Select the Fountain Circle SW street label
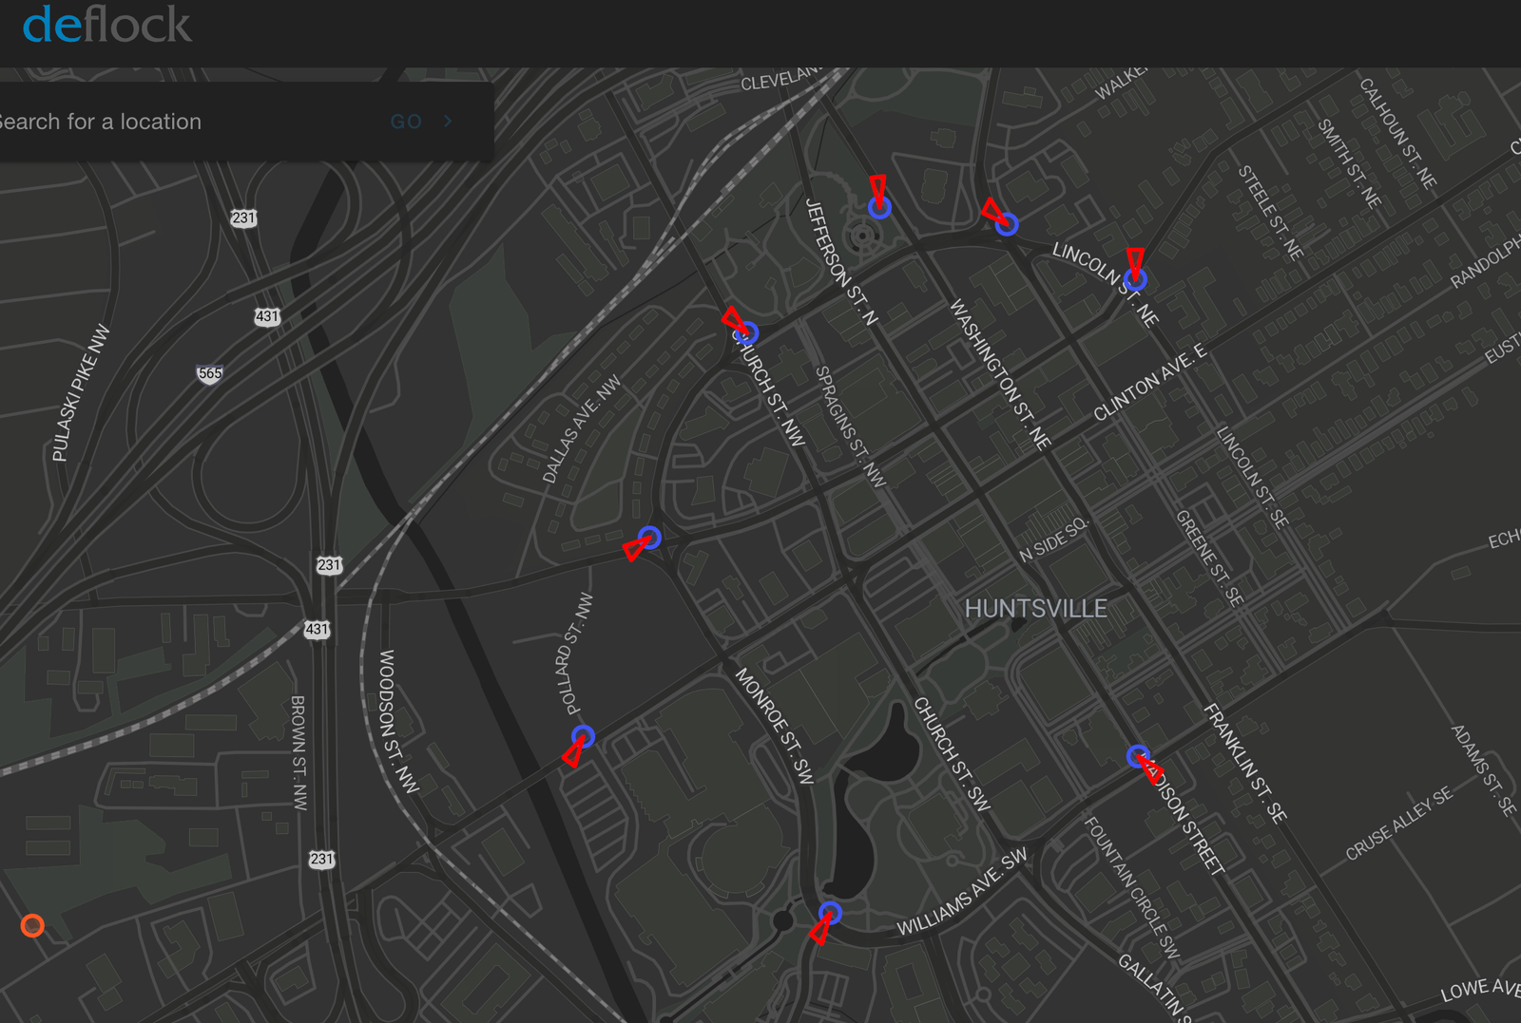 [1131, 887]
